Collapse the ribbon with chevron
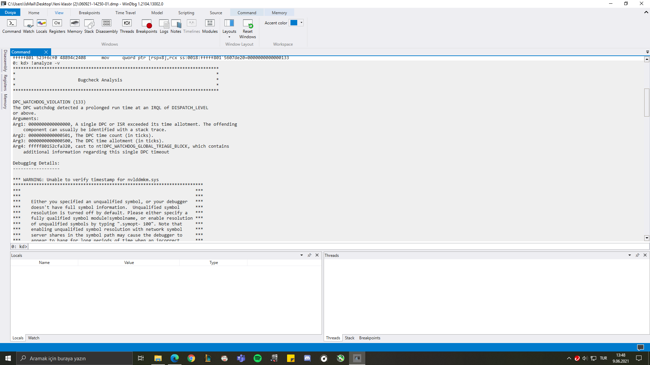Image resolution: width=650 pixels, height=365 pixels. point(646,12)
